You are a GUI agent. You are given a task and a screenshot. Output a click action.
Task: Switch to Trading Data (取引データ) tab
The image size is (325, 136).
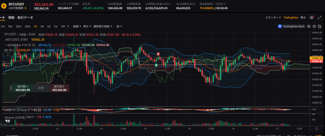pos(25,18)
